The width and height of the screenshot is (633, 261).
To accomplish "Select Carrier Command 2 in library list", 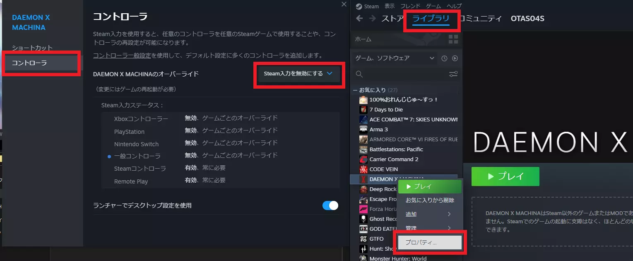I will pos(394,159).
